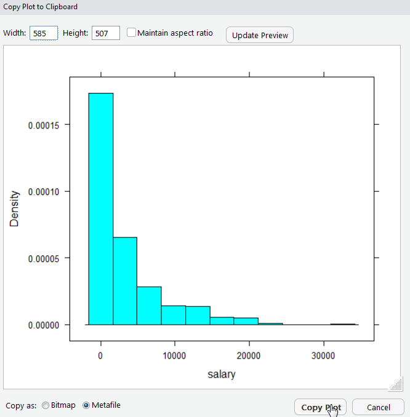The height and width of the screenshot is (417, 410).
Task: Click the 'salary' x-axis label
Action: pyautogui.click(x=221, y=374)
